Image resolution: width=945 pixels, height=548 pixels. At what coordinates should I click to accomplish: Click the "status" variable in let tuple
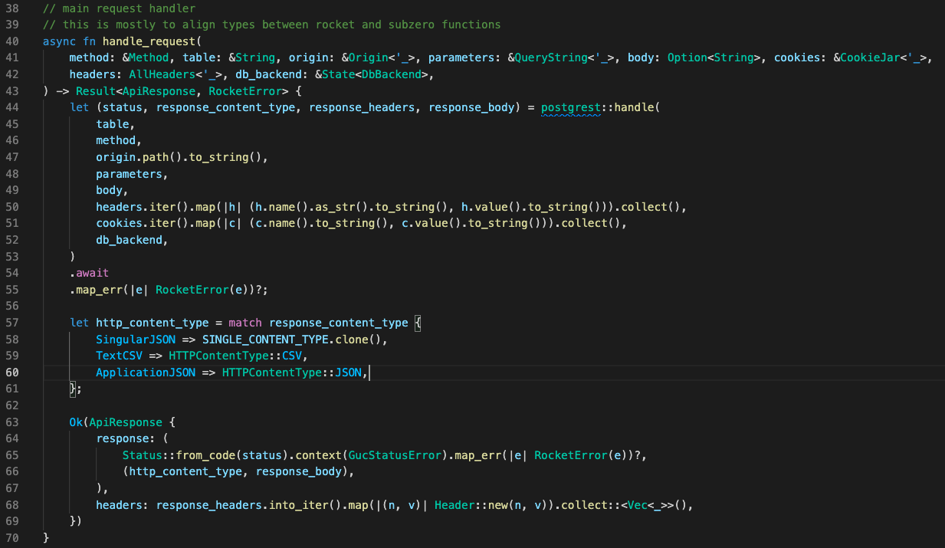coord(123,107)
